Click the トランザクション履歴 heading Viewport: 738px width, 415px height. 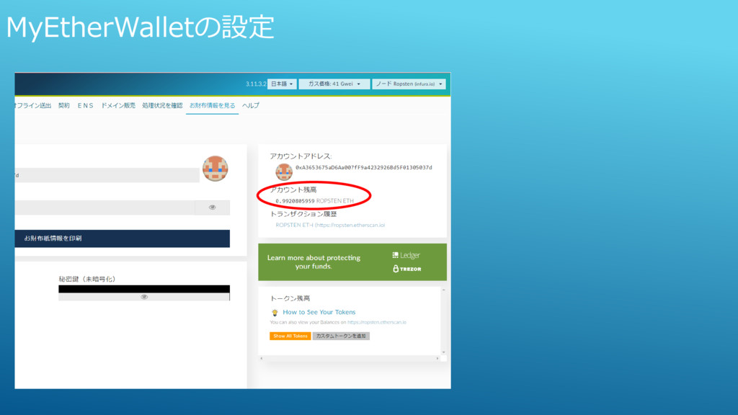click(x=303, y=213)
